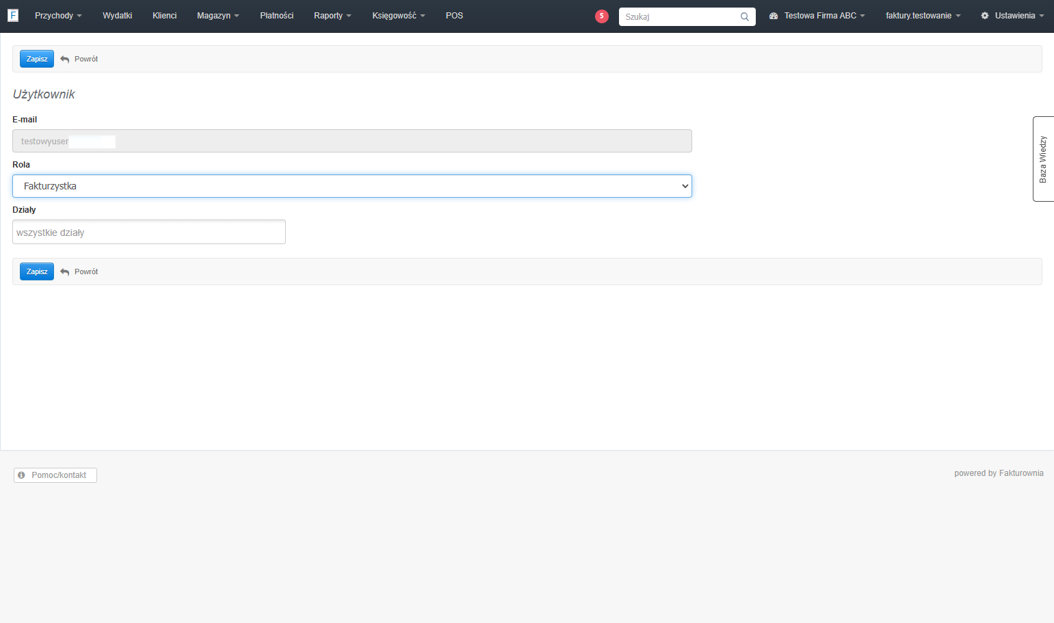Open the Baza Wiedzy side tab
This screenshot has width=1054, height=623.
(x=1043, y=159)
